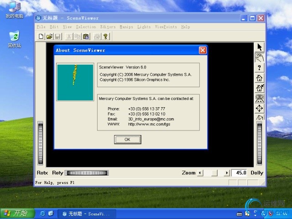Open the Help menu
292x219 pixels.
[x=186, y=27]
